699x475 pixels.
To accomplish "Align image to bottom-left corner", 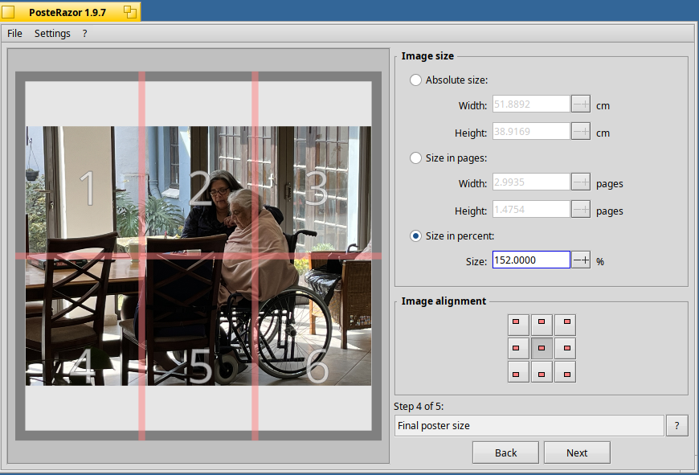I will tap(518, 372).
